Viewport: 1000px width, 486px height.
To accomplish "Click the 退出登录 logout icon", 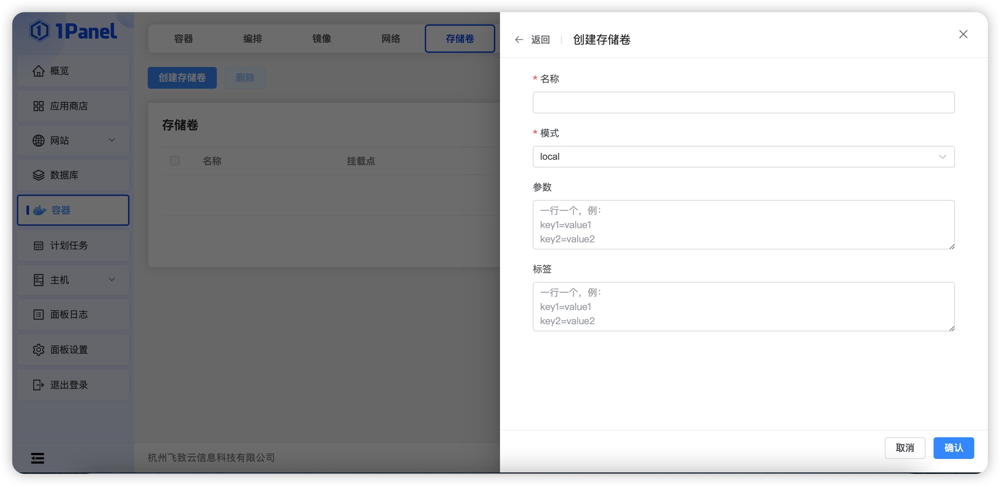I will click(38, 384).
